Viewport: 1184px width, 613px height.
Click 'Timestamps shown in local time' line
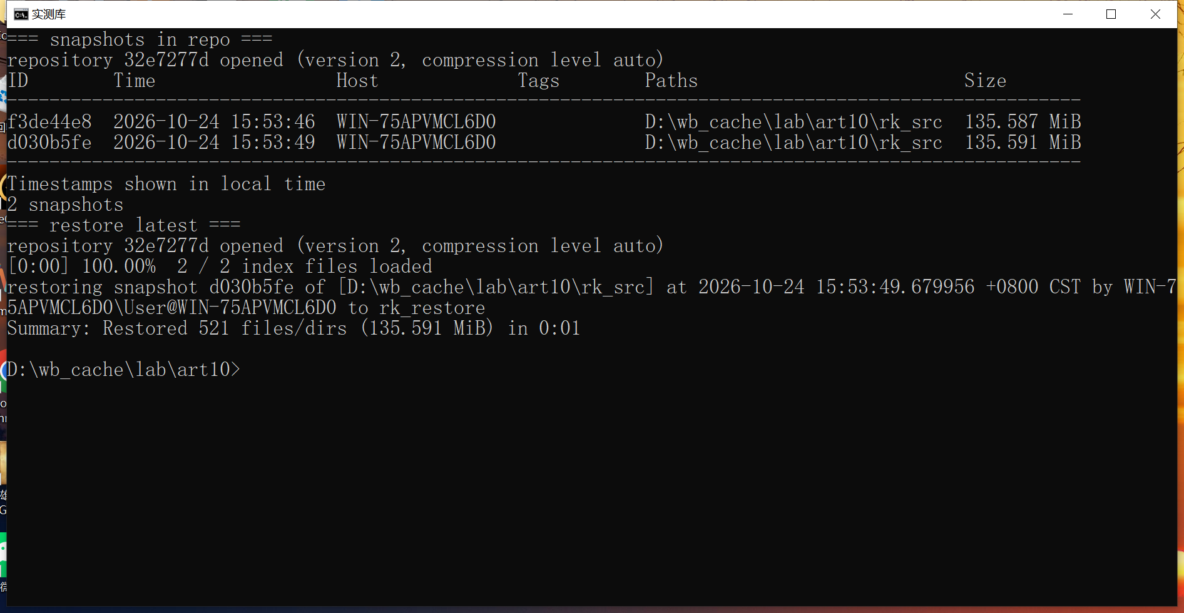click(166, 184)
